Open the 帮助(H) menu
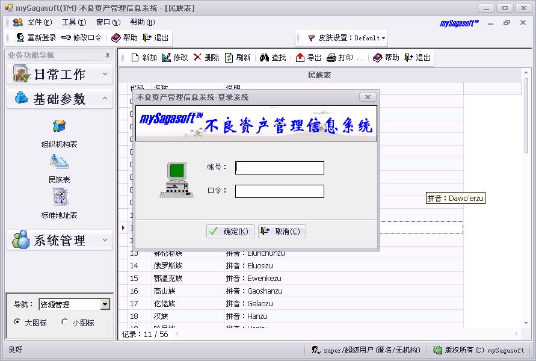This screenshot has height=361, width=536. 143,22
